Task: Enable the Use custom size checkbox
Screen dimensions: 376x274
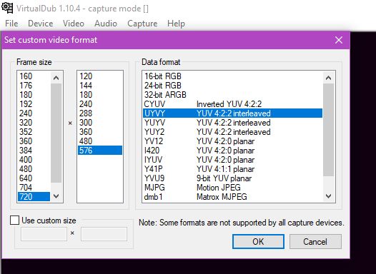Action: 14,220
